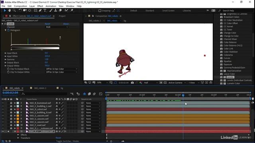Select the Eraser tool
The image size is (255, 143).
60,10
